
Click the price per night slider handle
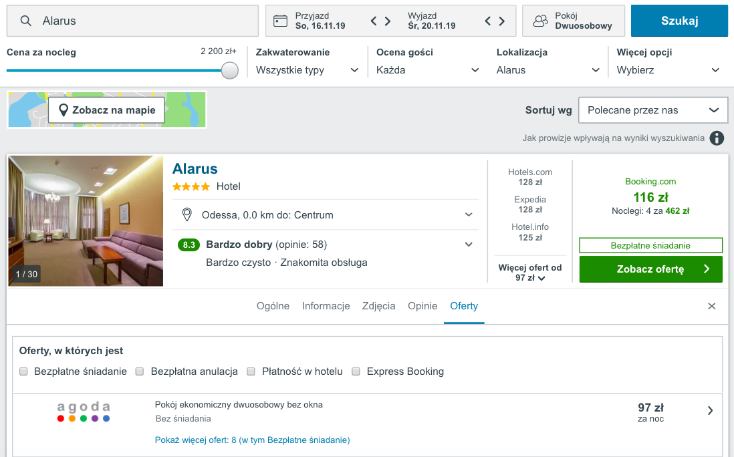(230, 71)
